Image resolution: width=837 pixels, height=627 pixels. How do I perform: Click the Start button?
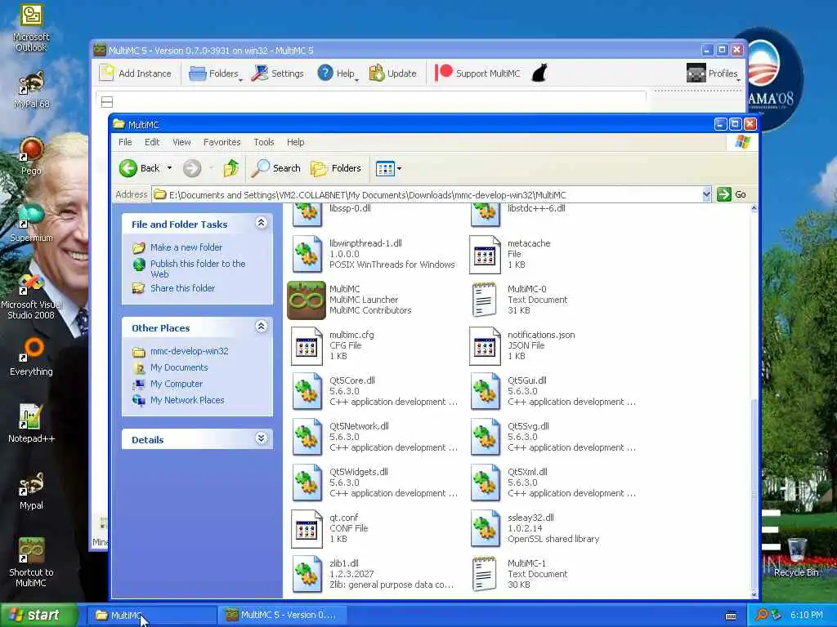pos(38,616)
